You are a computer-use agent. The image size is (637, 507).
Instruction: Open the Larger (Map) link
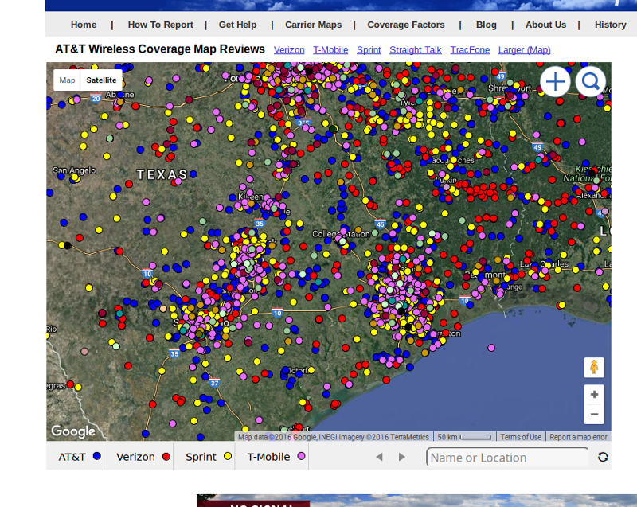click(524, 50)
